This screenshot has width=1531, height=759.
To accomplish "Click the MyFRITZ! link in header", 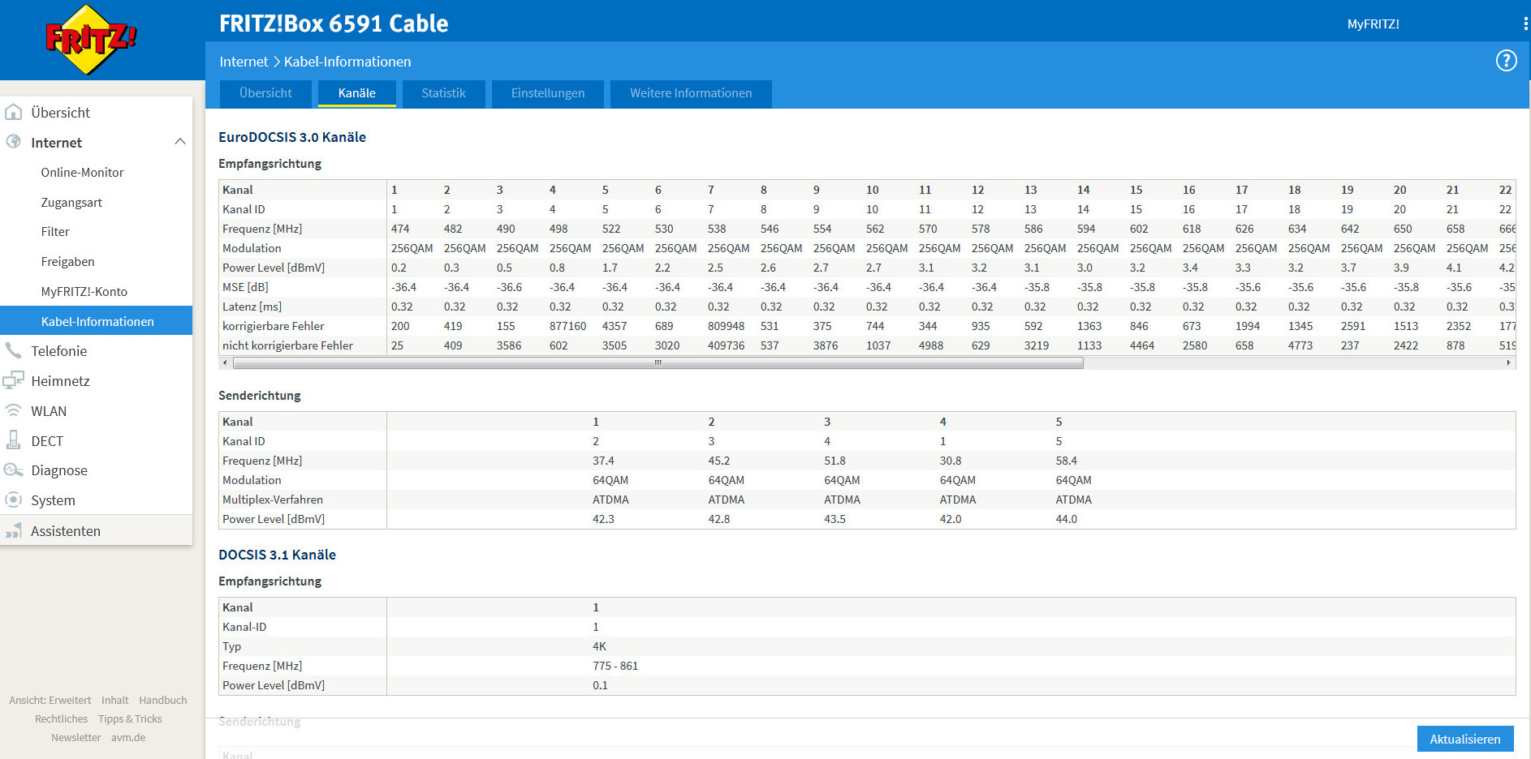I will tap(1373, 24).
